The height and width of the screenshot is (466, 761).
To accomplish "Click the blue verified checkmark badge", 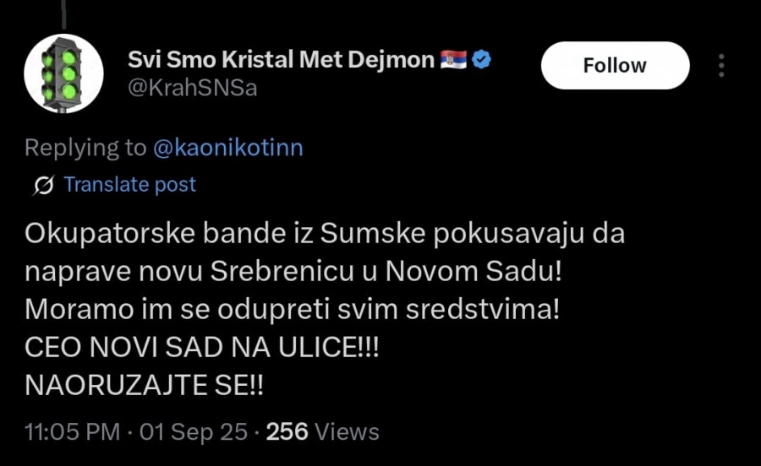I will [483, 60].
